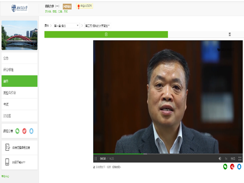Screen dimensions: 244x183
Task: Change playback speed from 1x
Action: click(226, 159)
